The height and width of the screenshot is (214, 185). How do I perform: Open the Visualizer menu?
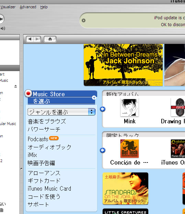click(8, 7)
